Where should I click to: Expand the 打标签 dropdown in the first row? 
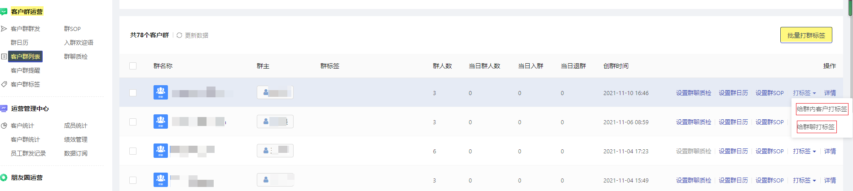pyautogui.click(x=804, y=93)
